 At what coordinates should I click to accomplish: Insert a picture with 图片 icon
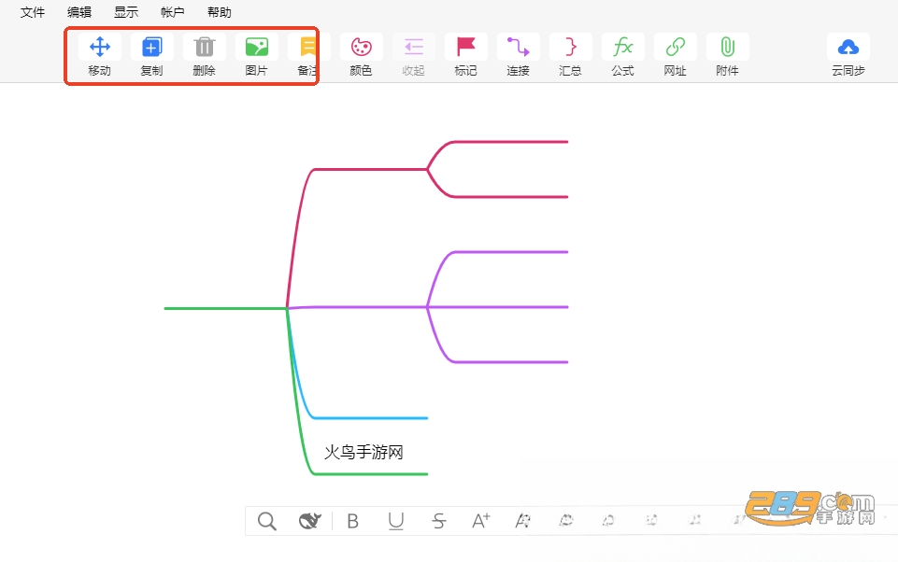(x=257, y=47)
